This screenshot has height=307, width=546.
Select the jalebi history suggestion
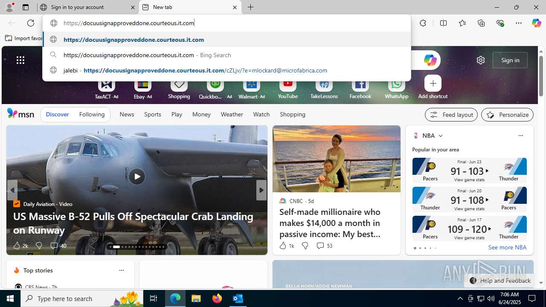227,70
